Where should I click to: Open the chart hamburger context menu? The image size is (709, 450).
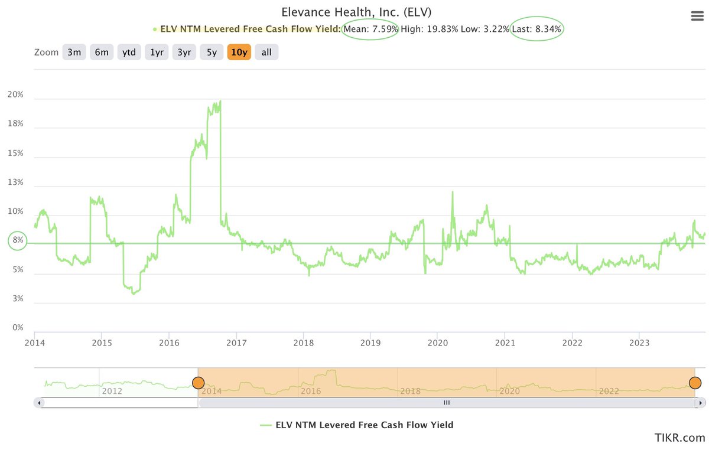click(697, 16)
